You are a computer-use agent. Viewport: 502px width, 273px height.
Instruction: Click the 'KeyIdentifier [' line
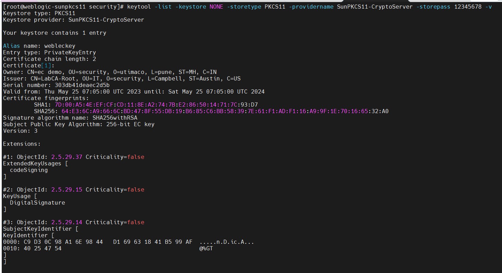click(29, 236)
